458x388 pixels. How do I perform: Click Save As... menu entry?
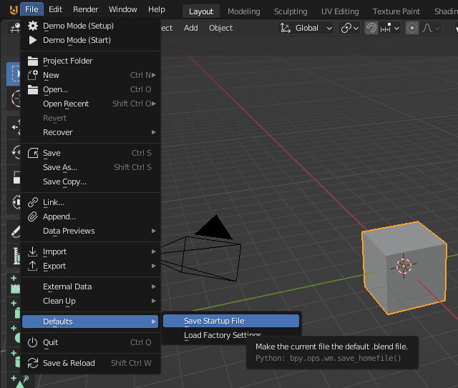[x=91, y=167]
